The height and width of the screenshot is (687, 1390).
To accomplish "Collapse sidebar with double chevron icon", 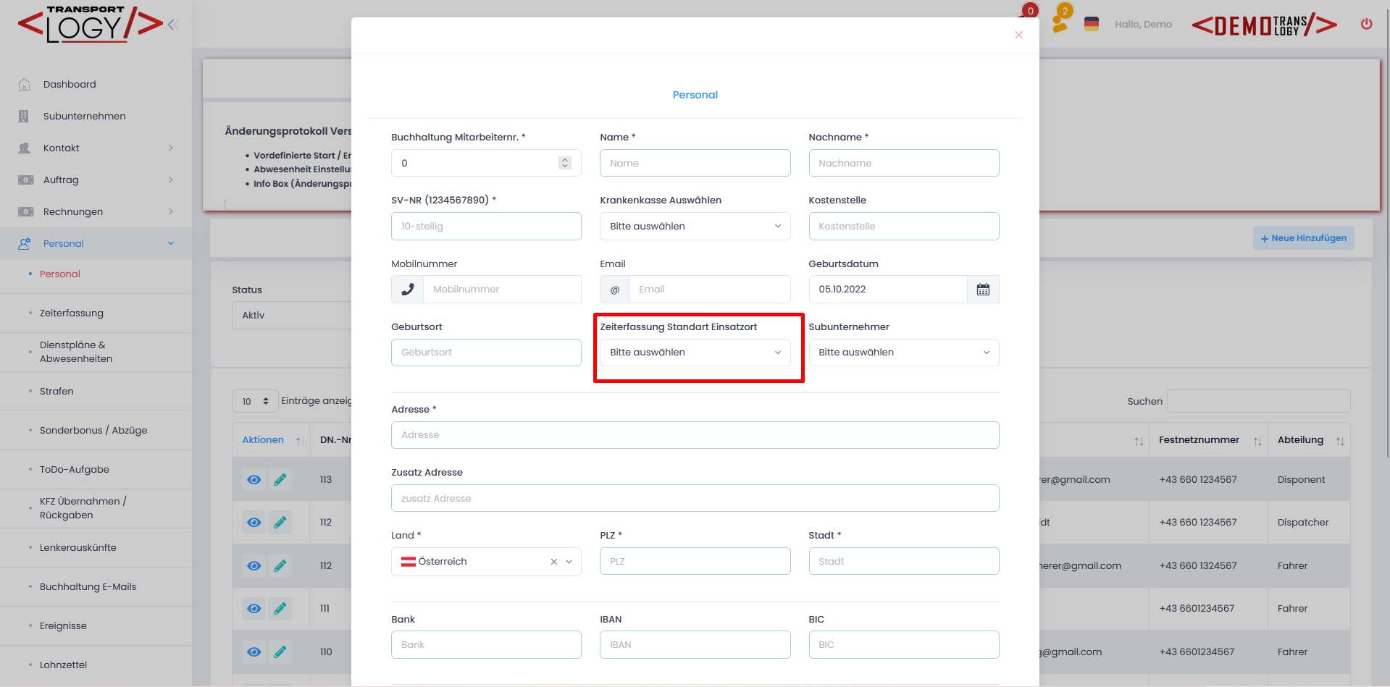I will [x=173, y=25].
